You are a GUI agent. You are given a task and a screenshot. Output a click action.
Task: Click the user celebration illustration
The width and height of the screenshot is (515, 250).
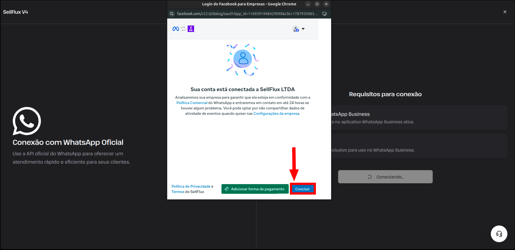pos(243,59)
